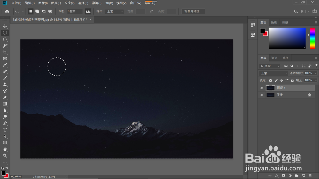The width and height of the screenshot is (319, 179).
Task: Create a new group folder icon
Action: pos(297,176)
